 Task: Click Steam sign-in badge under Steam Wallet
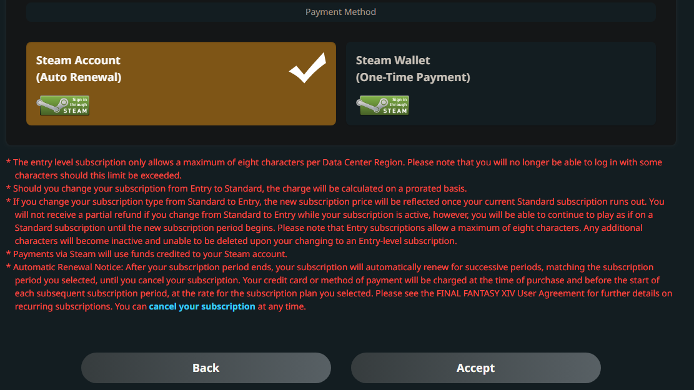pyautogui.click(x=383, y=105)
